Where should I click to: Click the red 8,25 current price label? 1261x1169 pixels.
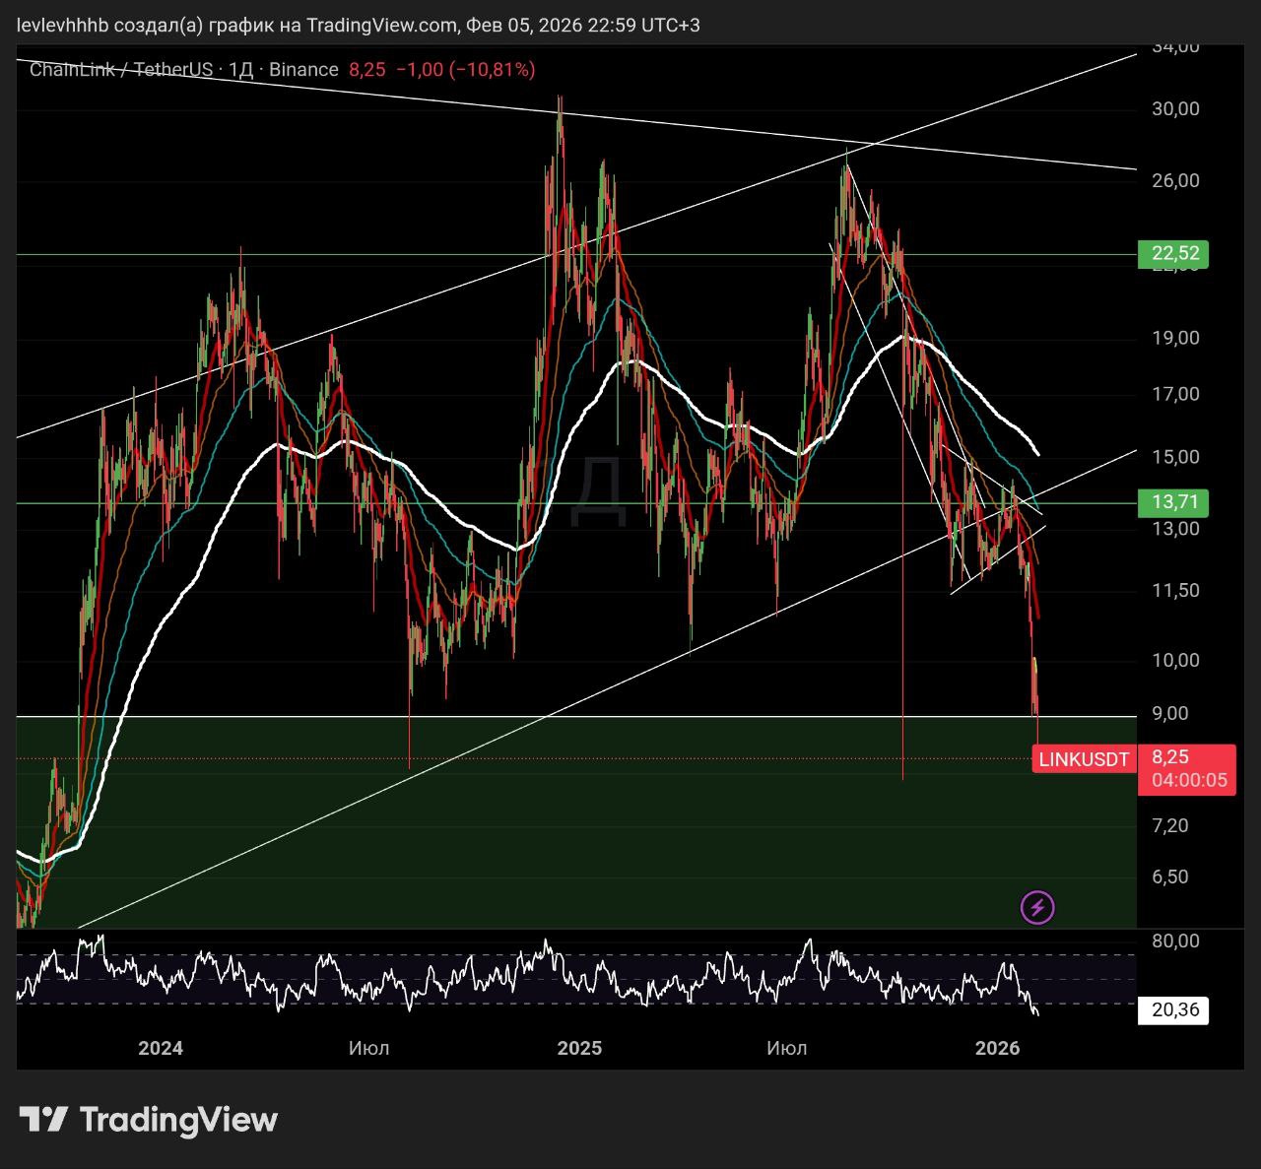(1170, 757)
